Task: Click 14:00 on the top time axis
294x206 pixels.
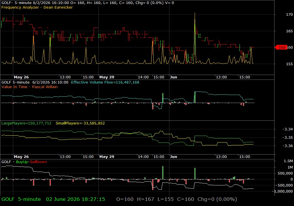Action: click(143, 77)
